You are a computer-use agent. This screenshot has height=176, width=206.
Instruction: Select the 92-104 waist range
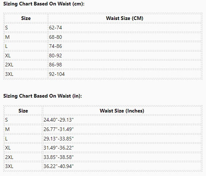click(57, 74)
